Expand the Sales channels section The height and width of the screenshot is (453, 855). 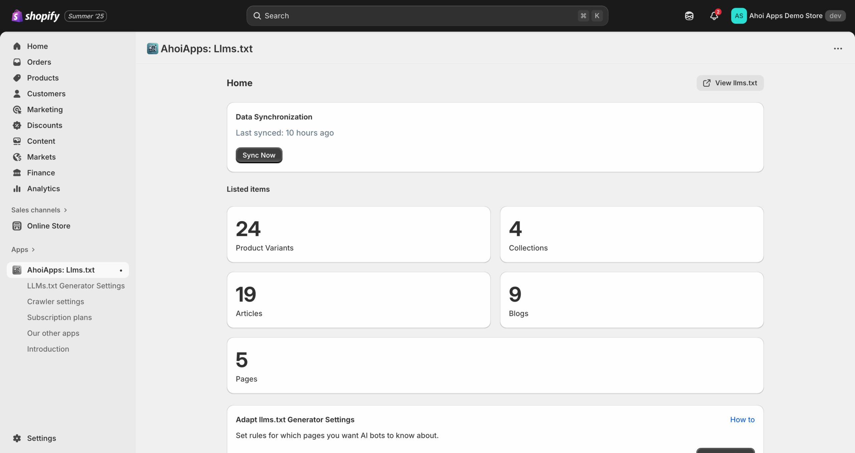[39, 210]
